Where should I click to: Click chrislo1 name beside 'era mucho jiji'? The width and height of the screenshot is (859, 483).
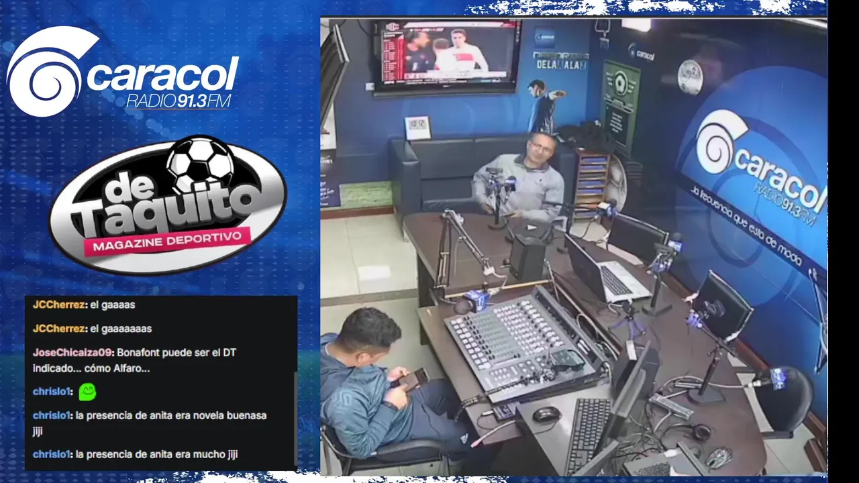point(51,454)
